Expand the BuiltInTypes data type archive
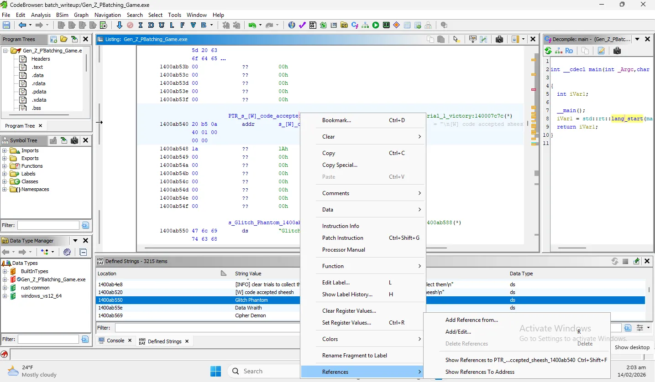Image resolution: width=655 pixels, height=382 pixels. pyautogui.click(x=5, y=271)
